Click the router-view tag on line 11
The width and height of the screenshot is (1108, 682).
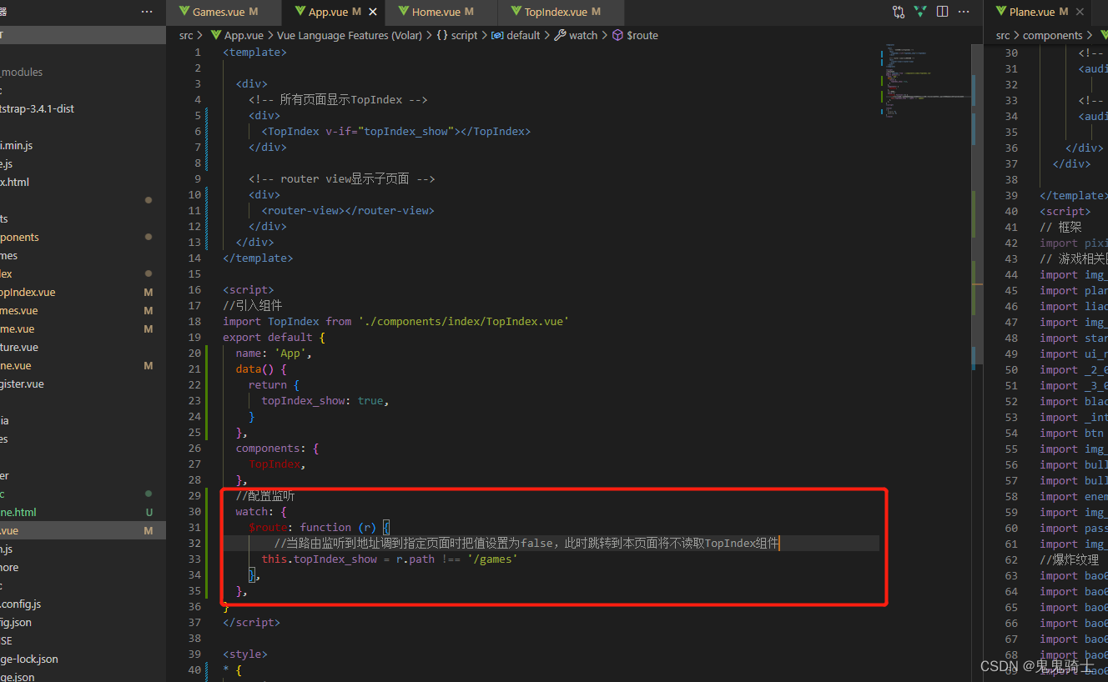click(x=348, y=210)
